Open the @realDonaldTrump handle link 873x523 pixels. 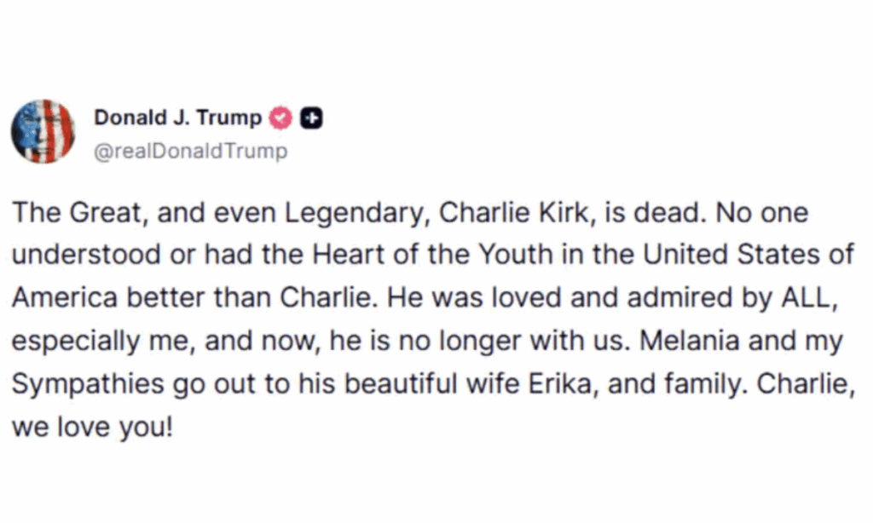pyautogui.click(x=190, y=151)
